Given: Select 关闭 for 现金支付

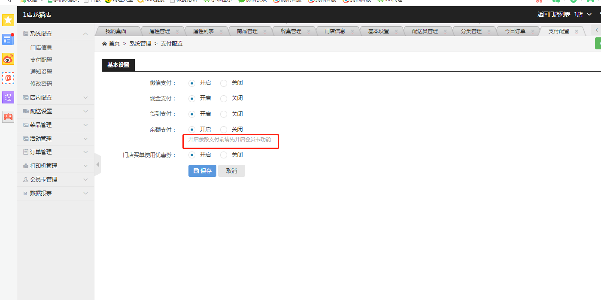Looking at the screenshot, I should point(224,99).
